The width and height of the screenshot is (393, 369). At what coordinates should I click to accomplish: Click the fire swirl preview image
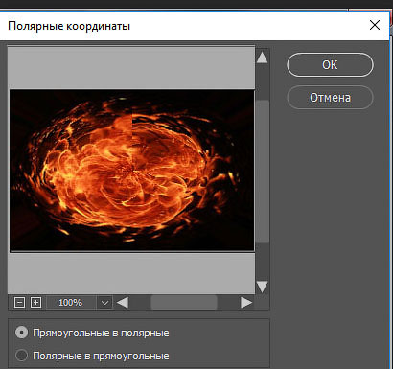point(132,171)
